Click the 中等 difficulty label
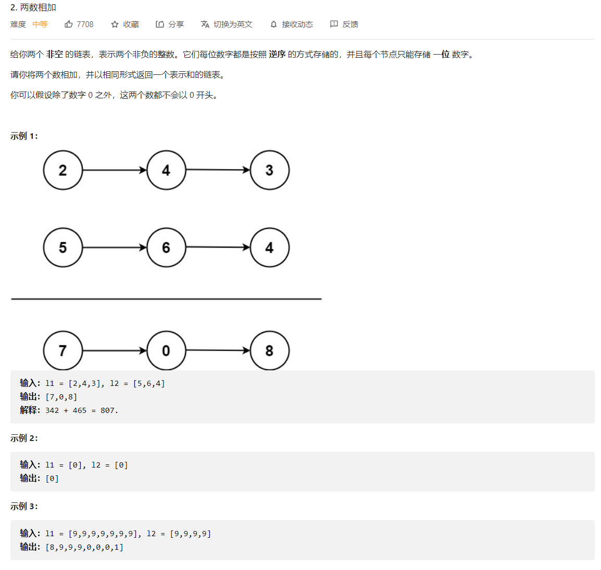 coord(40,24)
